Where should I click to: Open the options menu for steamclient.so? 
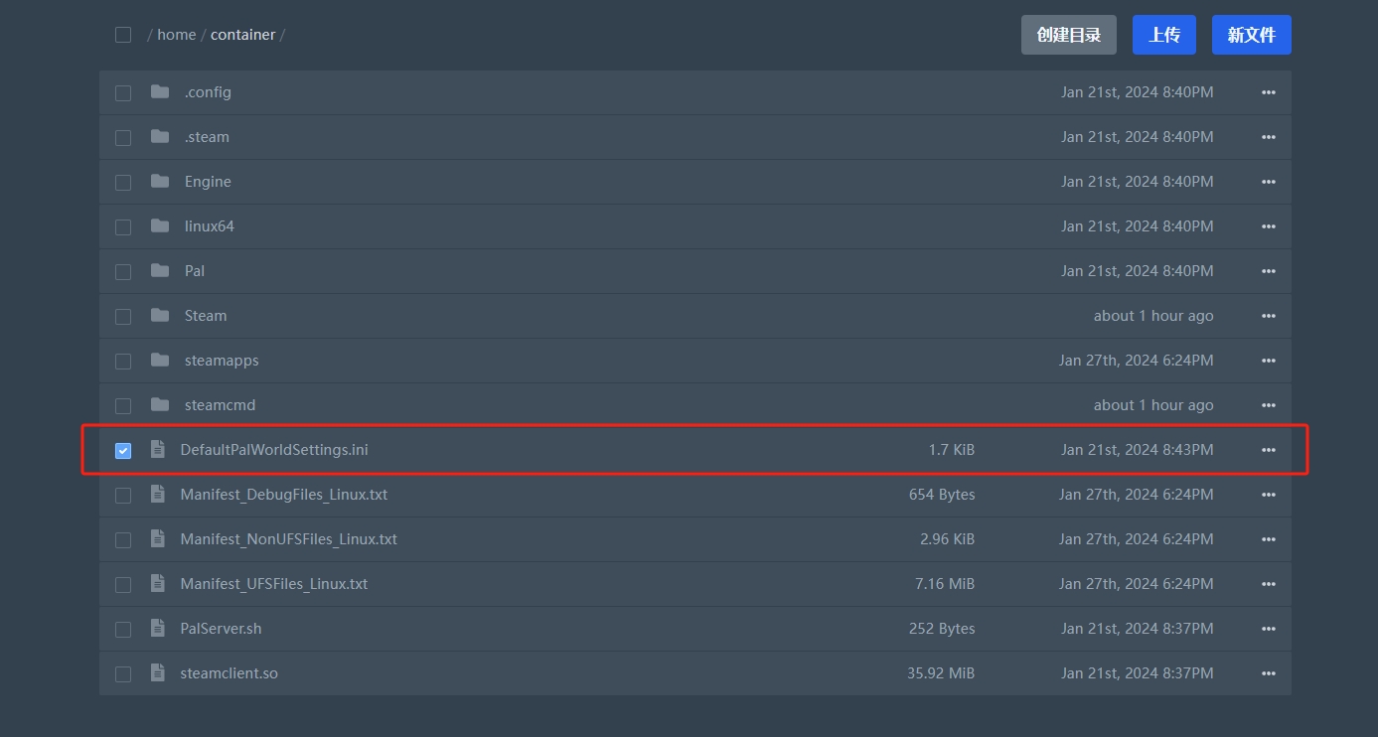1268,673
